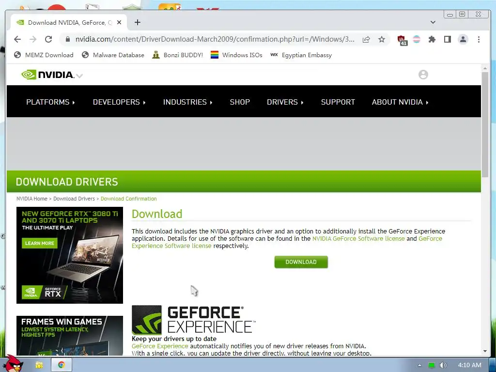Open the Chrome profile avatar icon
This screenshot has width=496, height=372.
coord(463,39)
